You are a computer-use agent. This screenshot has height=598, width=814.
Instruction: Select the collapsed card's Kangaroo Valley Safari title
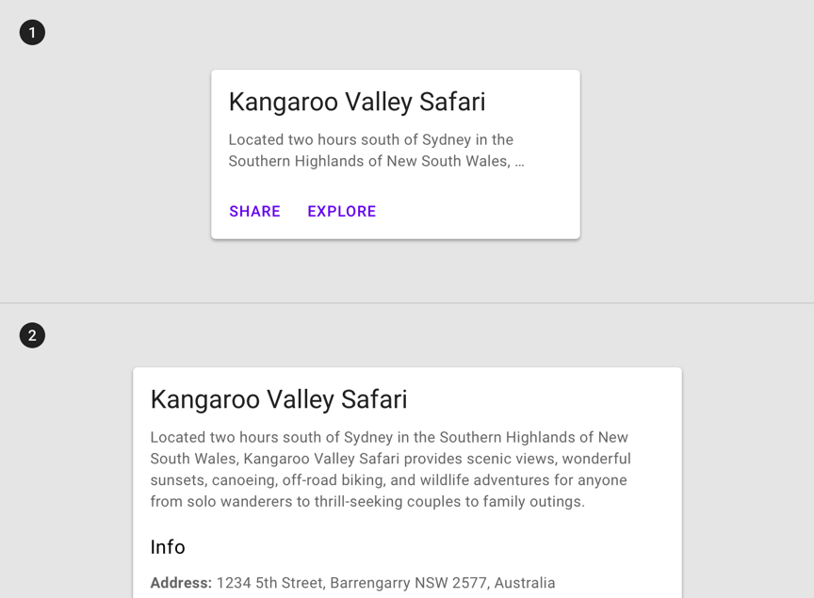[x=357, y=102]
